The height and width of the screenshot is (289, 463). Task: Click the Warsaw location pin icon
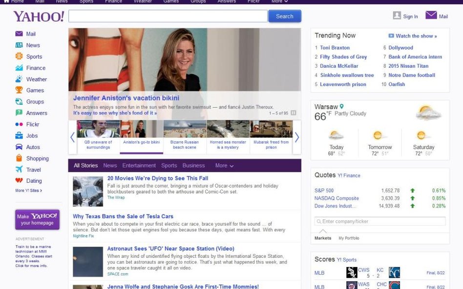click(x=342, y=106)
